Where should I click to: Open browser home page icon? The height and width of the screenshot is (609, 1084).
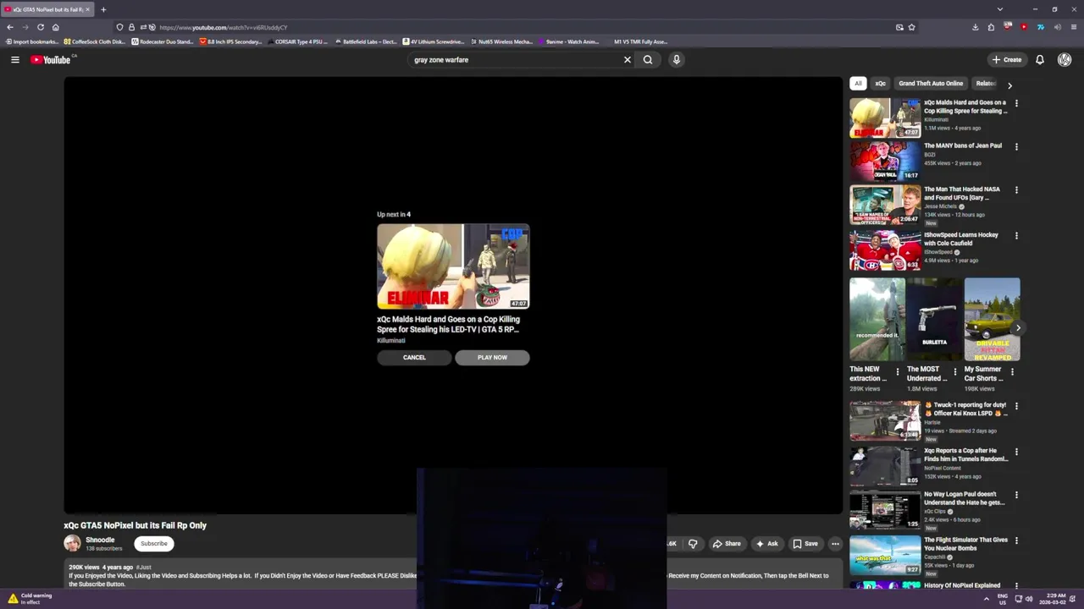(x=55, y=27)
